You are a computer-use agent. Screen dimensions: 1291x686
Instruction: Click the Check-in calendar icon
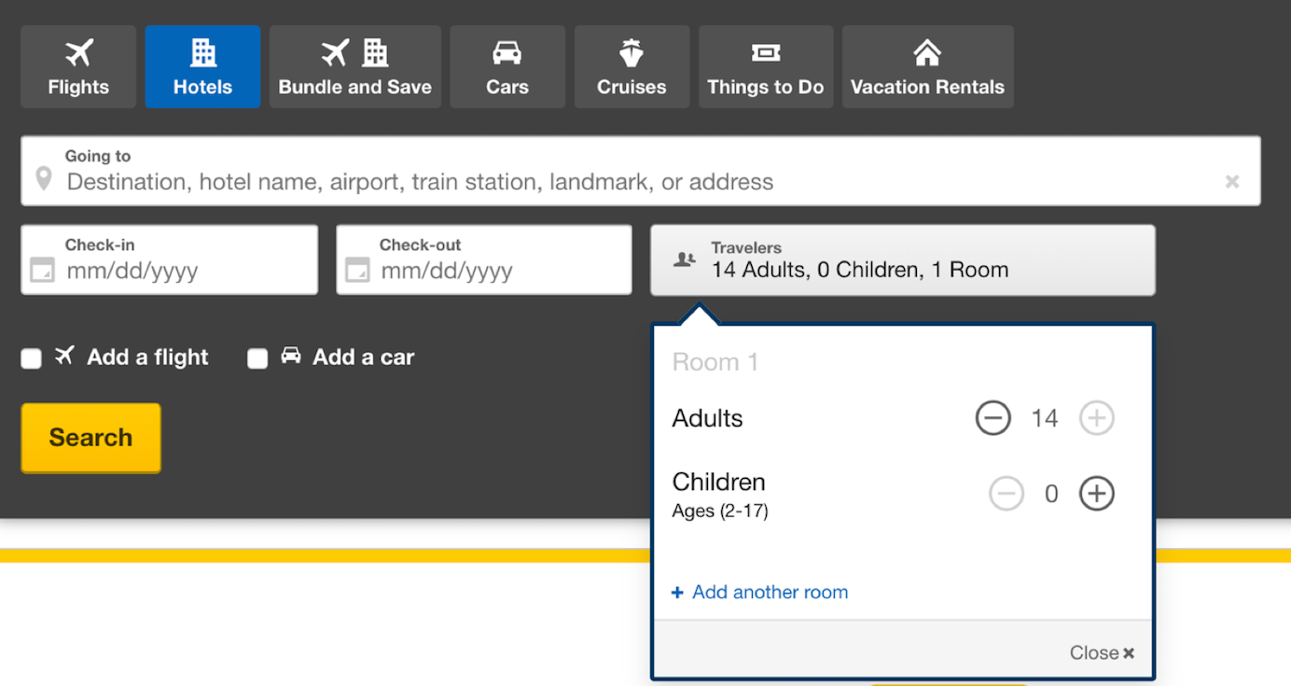[43, 271]
